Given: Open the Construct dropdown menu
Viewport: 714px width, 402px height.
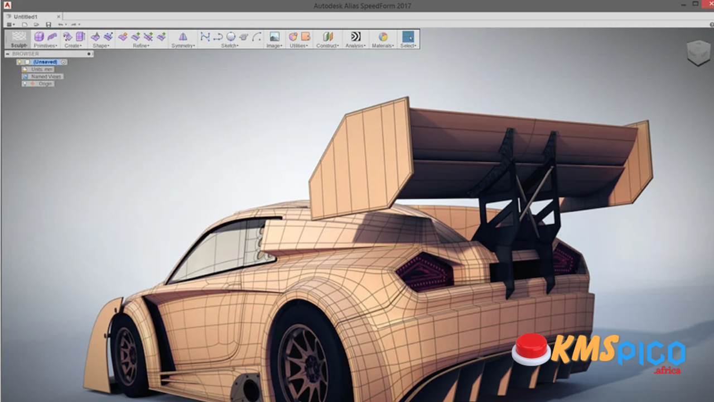Looking at the screenshot, I should 328,46.
